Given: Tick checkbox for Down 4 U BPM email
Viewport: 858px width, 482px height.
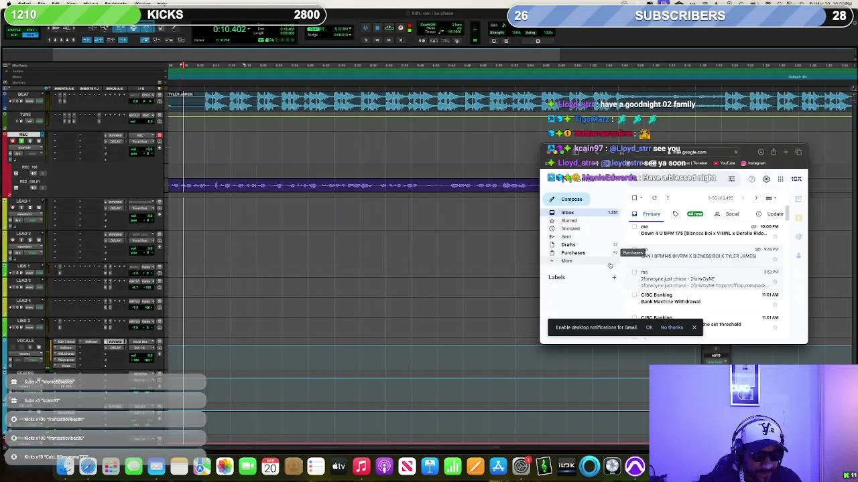Looking at the screenshot, I should [x=634, y=227].
